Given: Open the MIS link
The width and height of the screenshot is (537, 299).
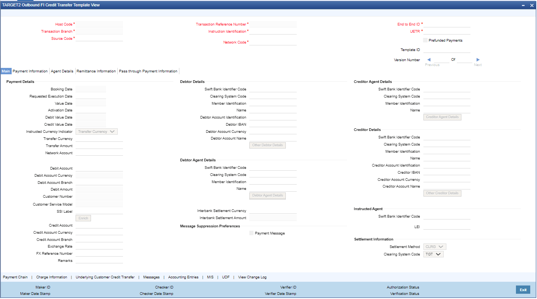Looking at the screenshot, I should 210,277.
